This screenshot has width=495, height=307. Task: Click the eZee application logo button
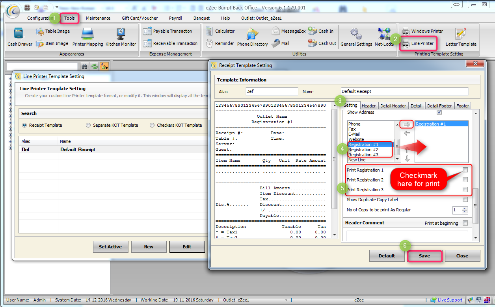pos(13,11)
